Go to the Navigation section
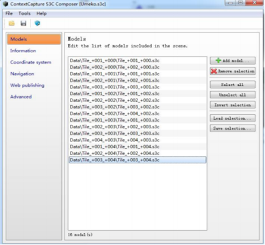This screenshot has height=245, width=265. pyautogui.click(x=22, y=74)
